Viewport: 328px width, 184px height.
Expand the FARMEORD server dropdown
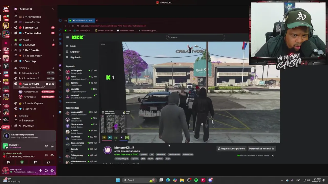point(53,9)
